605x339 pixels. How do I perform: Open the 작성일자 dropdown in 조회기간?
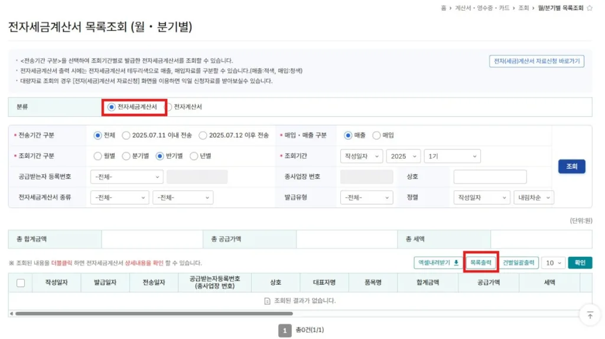coord(362,156)
